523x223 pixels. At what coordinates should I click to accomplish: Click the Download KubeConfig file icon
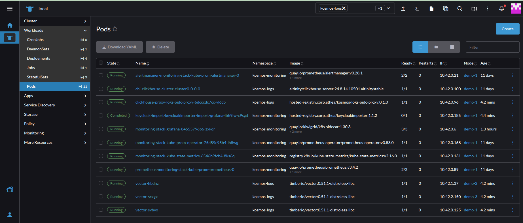pos(431,9)
